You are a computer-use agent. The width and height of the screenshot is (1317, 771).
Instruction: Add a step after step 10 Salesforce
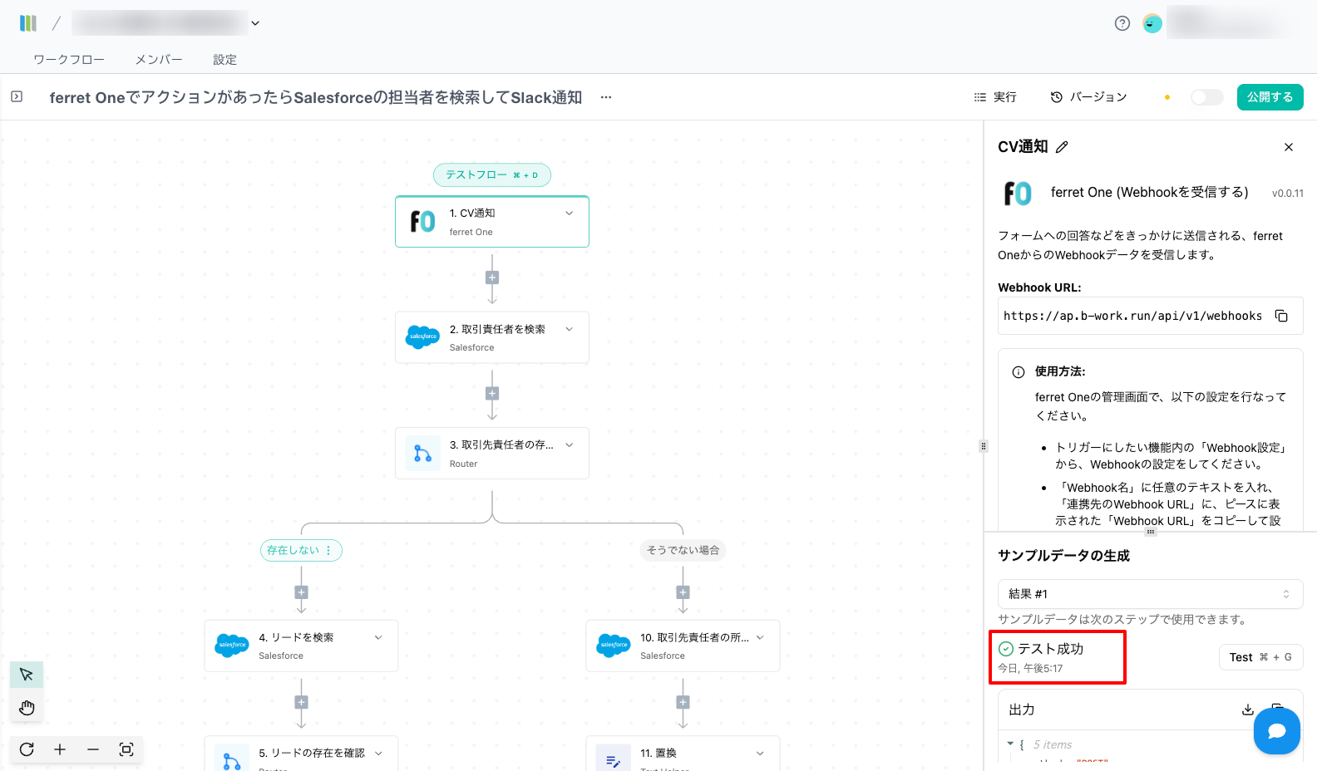point(683,702)
